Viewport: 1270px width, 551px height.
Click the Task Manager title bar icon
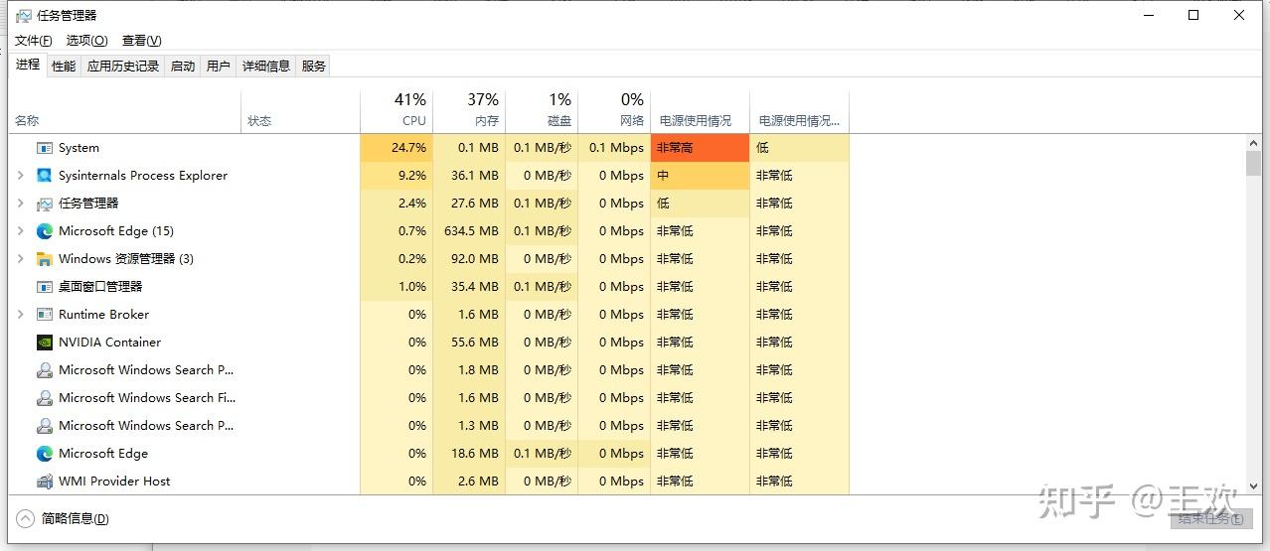coord(23,15)
